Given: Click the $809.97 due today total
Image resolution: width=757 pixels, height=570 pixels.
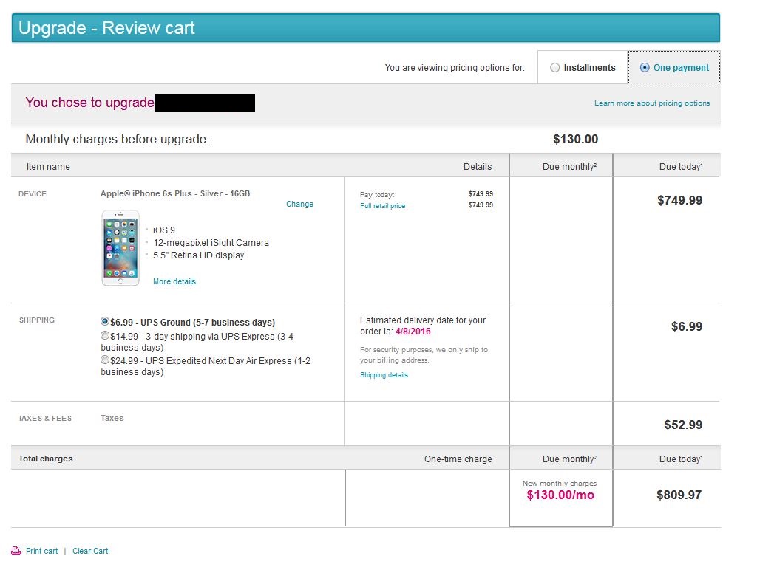Looking at the screenshot, I should 679,495.
